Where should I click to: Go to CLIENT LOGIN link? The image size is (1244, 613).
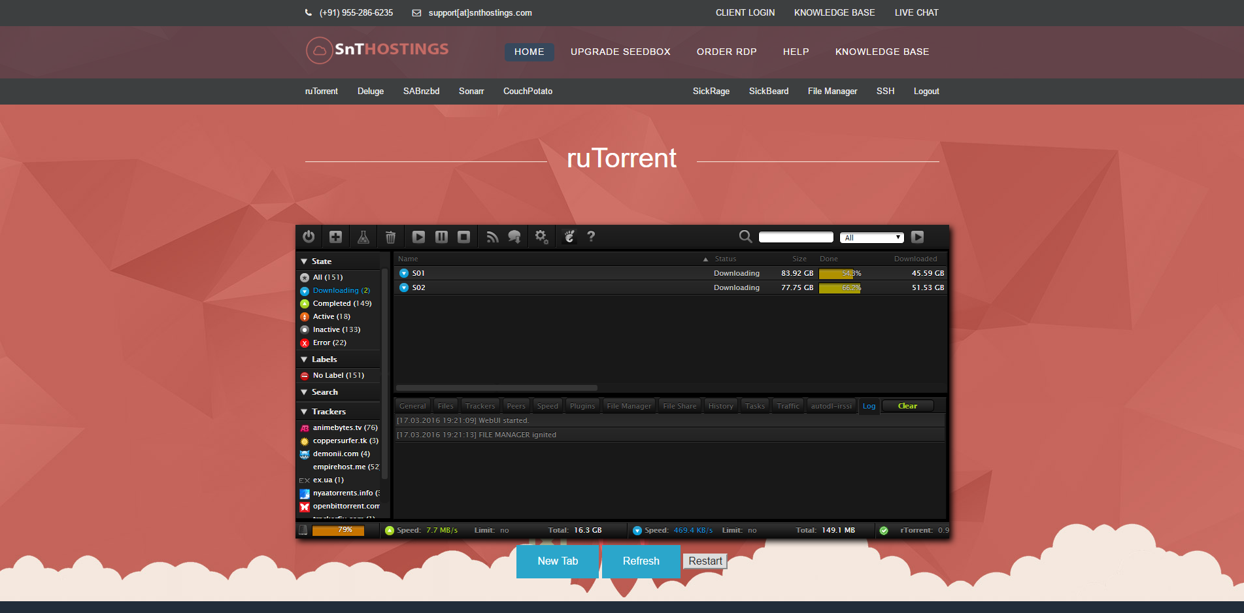pos(745,12)
